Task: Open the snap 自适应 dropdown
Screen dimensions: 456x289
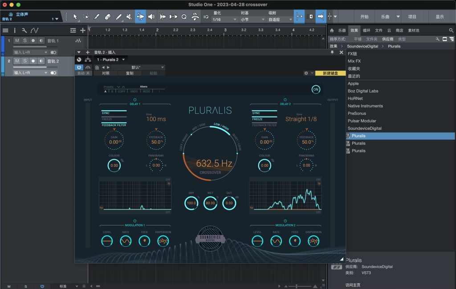Action: coord(280,20)
